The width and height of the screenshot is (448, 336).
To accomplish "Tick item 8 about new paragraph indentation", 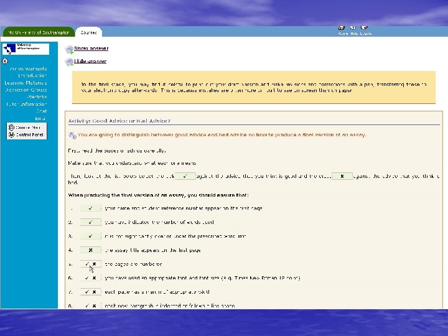I will [x=87, y=306].
